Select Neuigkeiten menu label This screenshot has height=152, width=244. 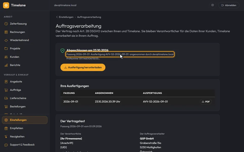(x=17, y=137)
